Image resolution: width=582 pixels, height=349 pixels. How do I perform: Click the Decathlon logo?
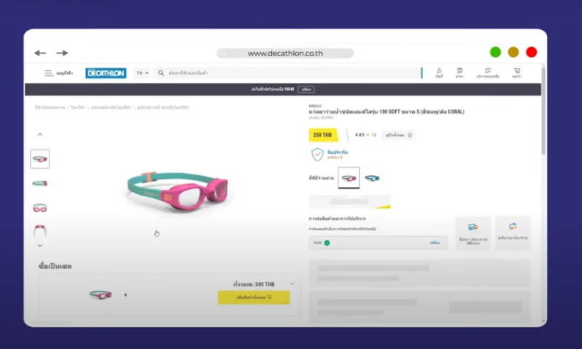tap(105, 73)
